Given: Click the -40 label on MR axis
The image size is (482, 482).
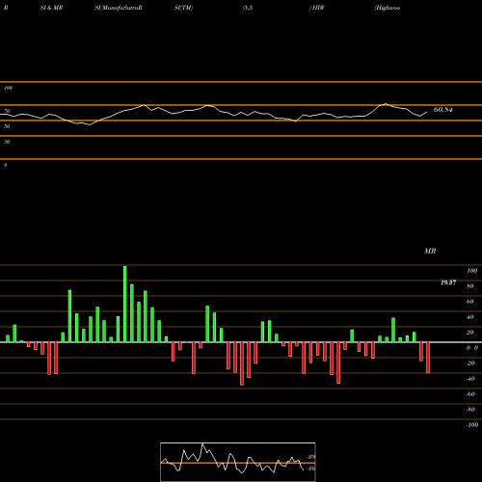Looking at the screenshot, I should point(470,379).
